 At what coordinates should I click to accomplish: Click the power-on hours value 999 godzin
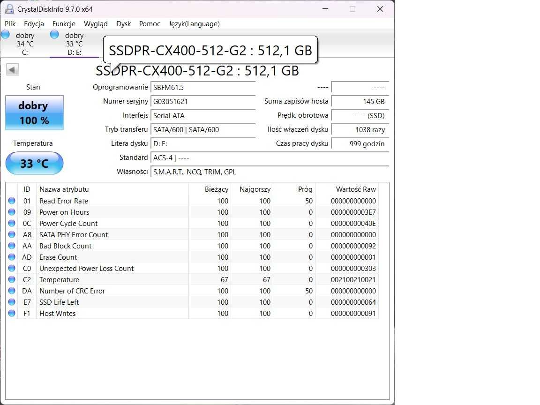[360, 143]
